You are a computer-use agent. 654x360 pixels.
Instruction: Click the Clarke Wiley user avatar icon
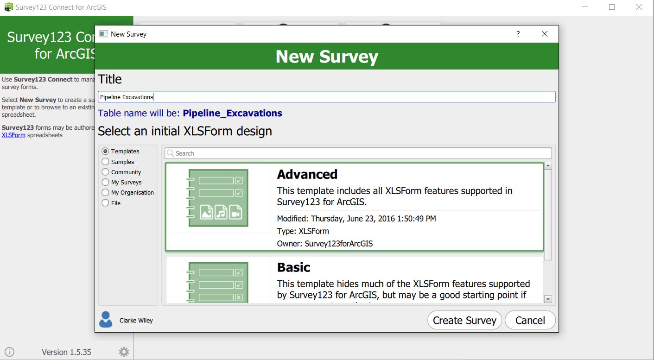click(x=106, y=320)
